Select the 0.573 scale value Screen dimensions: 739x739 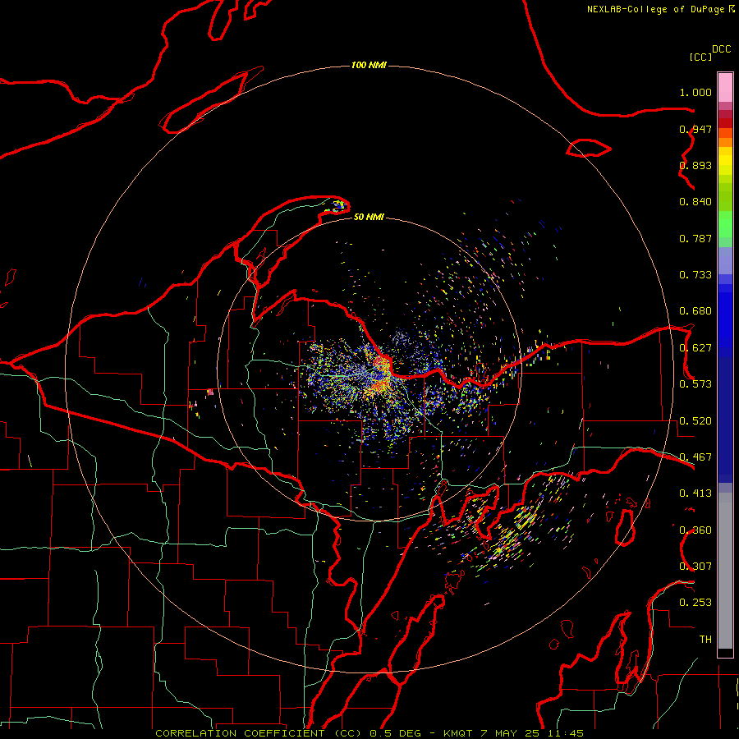[x=695, y=384]
